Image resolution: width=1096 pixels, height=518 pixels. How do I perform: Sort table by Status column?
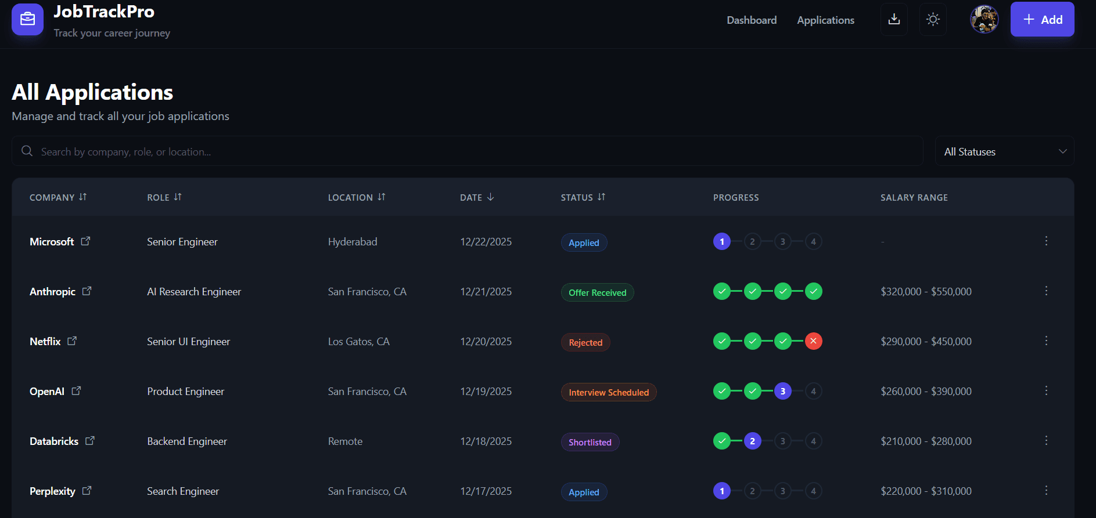(583, 197)
